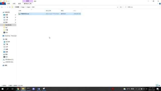Click the red recording icon in taskbar
161x91 pixels.
click(x=113, y=89)
